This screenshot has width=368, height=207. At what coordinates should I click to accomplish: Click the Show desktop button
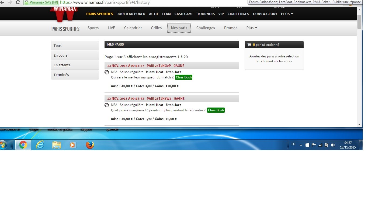click(362, 145)
